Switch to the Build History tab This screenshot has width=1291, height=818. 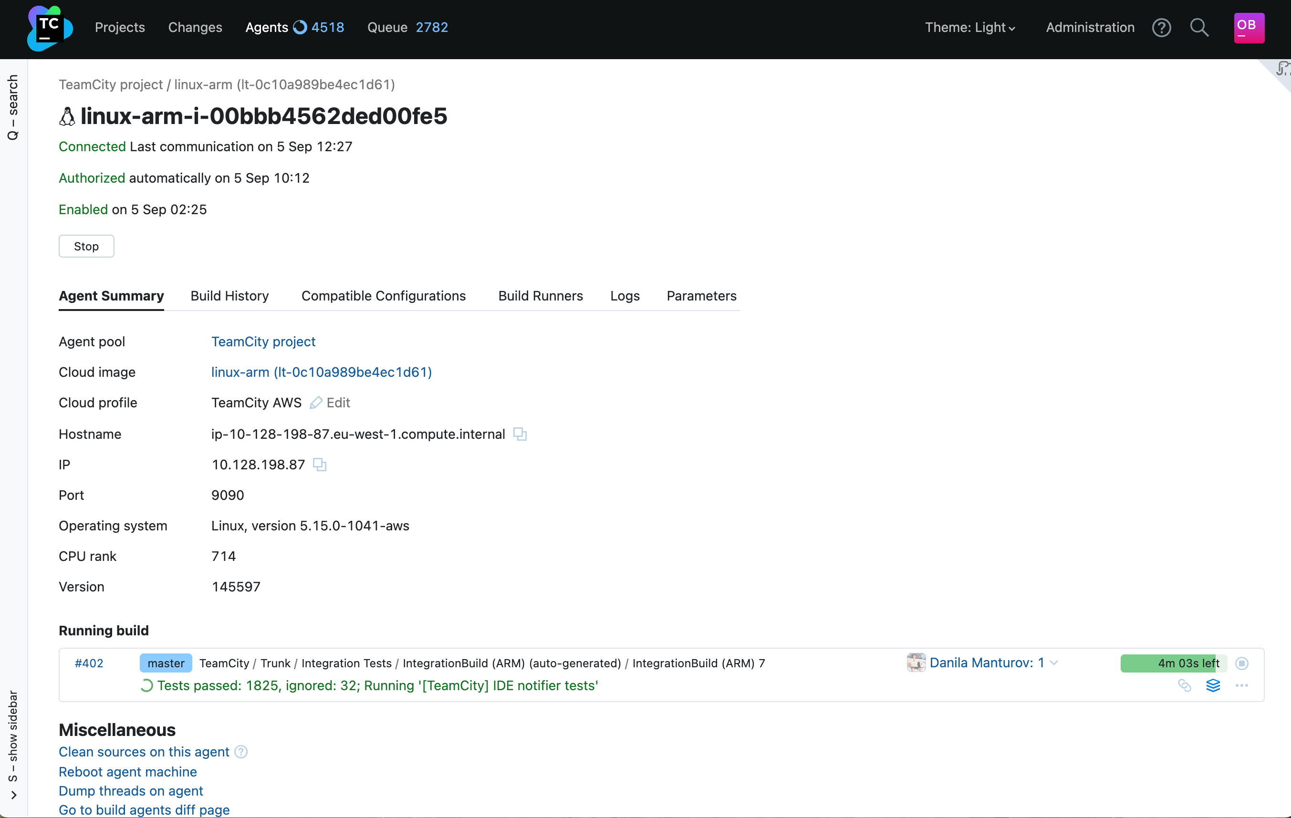[229, 296]
